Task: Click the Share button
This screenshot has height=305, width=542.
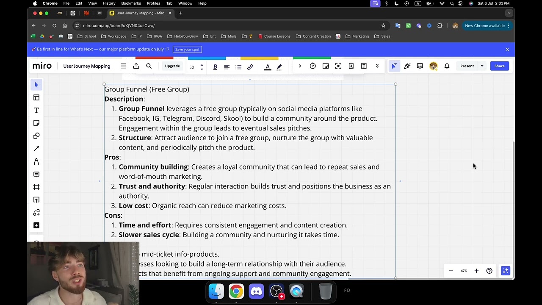Action: click(x=500, y=66)
